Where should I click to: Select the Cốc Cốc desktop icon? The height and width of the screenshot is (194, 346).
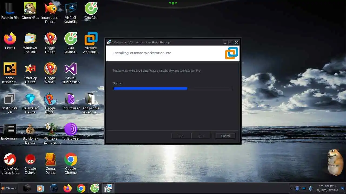[x=91, y=11]
